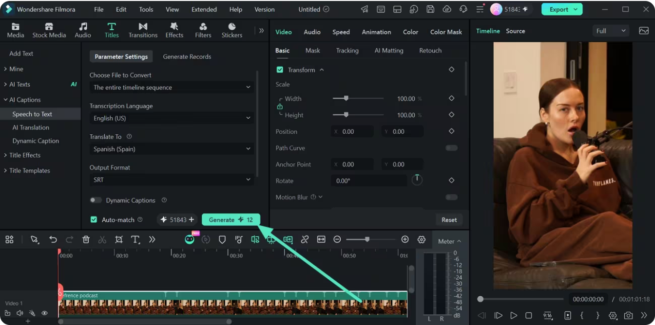Click the Export button
This screenshot has width=655, height=325.
click(562, 9)
